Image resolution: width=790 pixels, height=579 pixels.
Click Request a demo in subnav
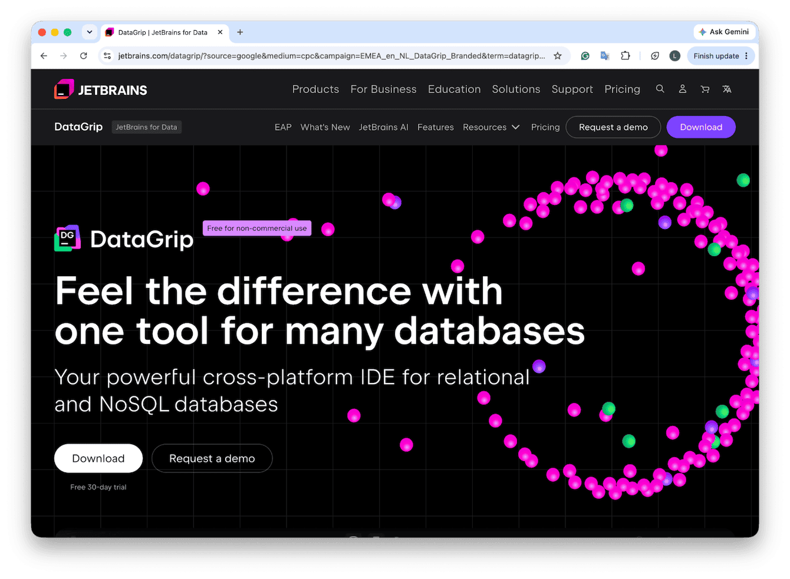tap(613, 127)
